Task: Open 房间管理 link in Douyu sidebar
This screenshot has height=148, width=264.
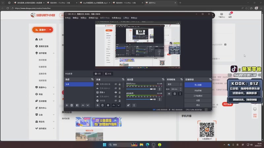Action: pyautogui.click(x=43, y=60)
